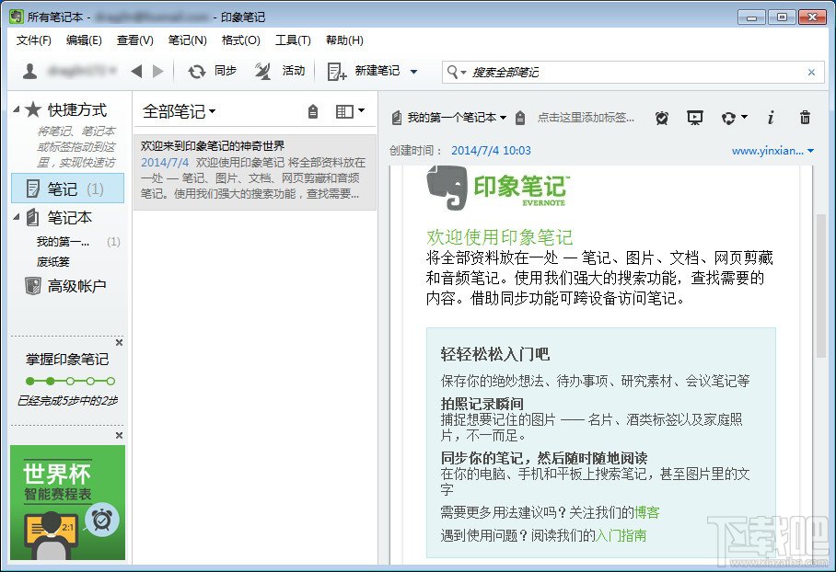This screenshot has height=572, width=836.
Task: Open the 工具(T) menu
Action: [293, 40]
